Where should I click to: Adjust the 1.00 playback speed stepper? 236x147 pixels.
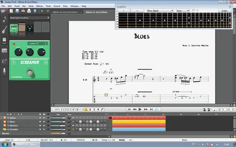pyautogui.click(x=229, y=110)
